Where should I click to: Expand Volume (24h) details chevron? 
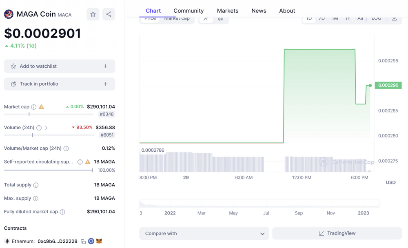(x=46, y=128)
